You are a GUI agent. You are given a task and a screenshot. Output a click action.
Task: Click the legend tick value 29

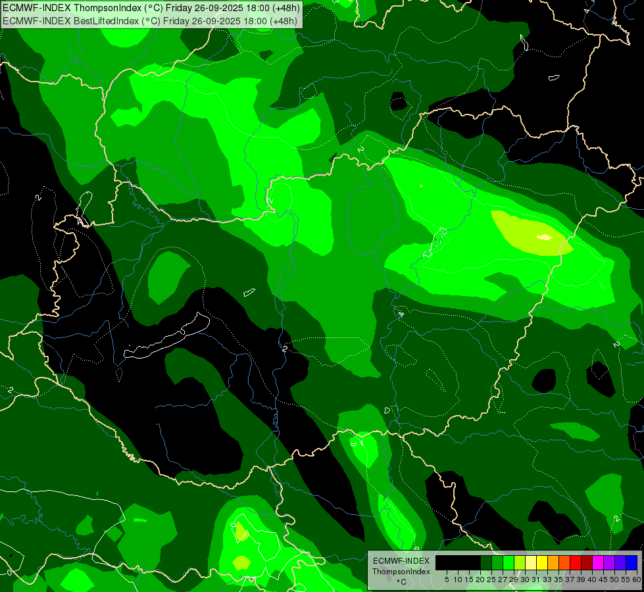[x=514, y=580]
